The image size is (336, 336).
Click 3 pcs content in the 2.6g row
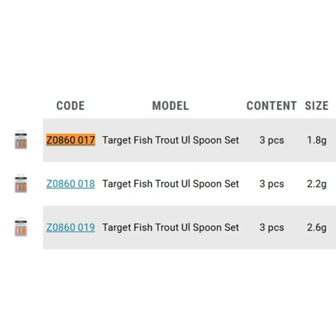[x=272, y=228]
